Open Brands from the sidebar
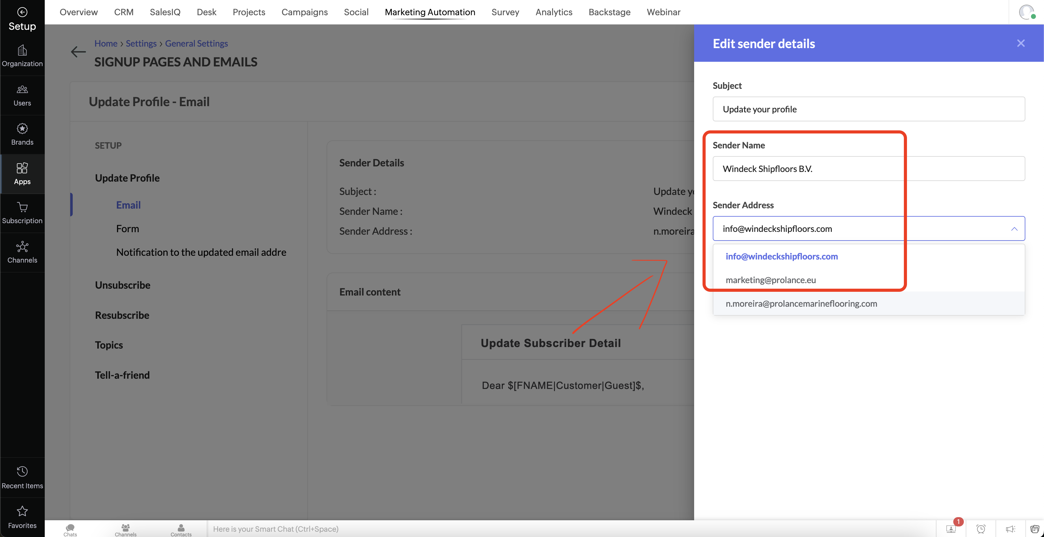1044x537 pixels. pyautogui.click(x=22, y=129)
